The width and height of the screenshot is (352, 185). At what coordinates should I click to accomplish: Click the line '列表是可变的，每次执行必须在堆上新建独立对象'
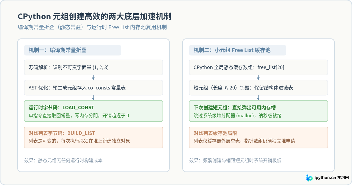(x=79, y=141)
